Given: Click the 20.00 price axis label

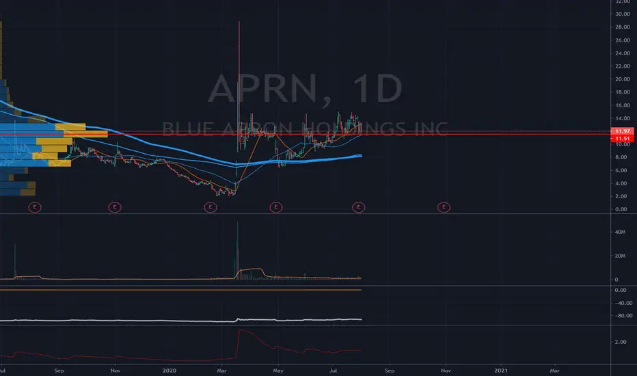Looking at the screenshot, I should click(623, 79).
